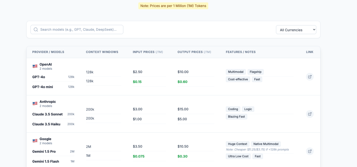Image resolution: width=357 pixels, height=167 pixels.
Task: Click the magnifier icon in the search box
Action: [x=36, y=30]
